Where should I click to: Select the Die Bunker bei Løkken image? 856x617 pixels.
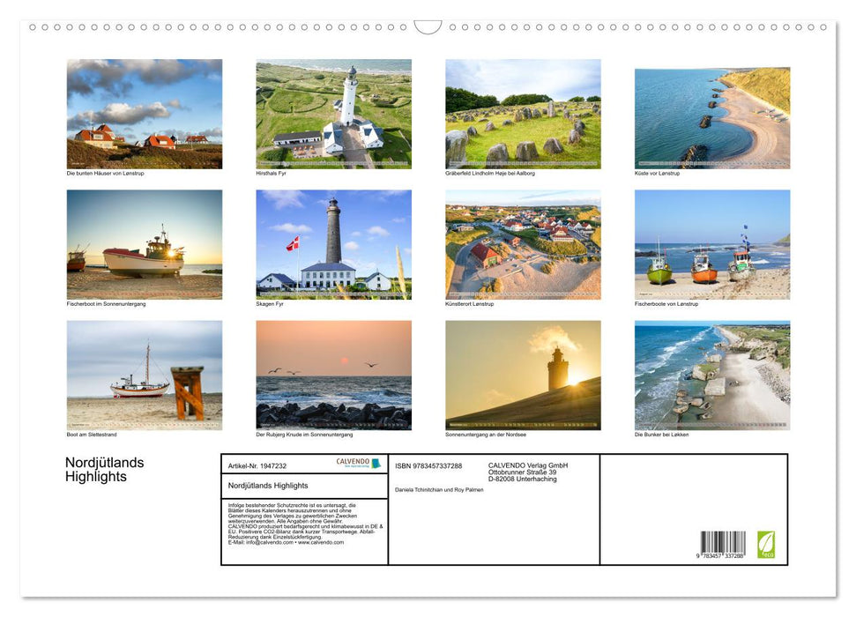712,375
